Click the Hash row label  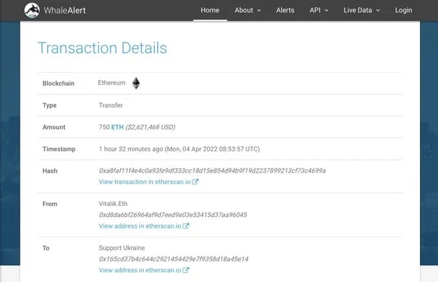pyautogui.click(x=50, y=171)
